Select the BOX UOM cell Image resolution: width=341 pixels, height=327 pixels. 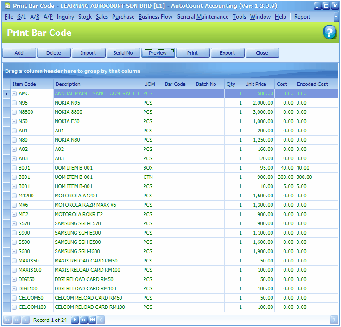[152, 168]
